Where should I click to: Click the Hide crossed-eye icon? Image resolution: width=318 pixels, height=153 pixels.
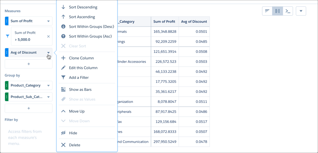(63, 133)
